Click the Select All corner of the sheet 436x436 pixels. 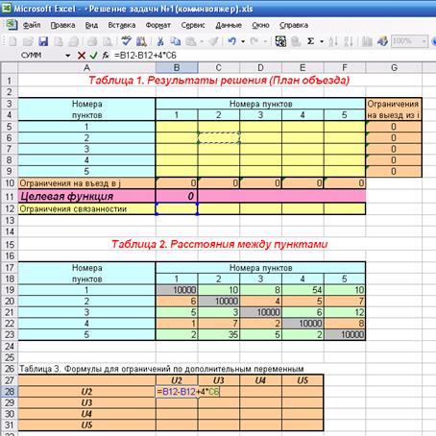tap(10, 67)
